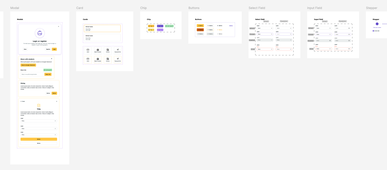The image size is (387, 170).
Task: Select the Buttons frame title
Action: (194, 8)
